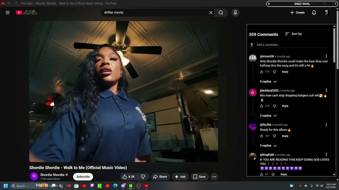
Task: Save the video to a playlist
Action: coord(199,177)
